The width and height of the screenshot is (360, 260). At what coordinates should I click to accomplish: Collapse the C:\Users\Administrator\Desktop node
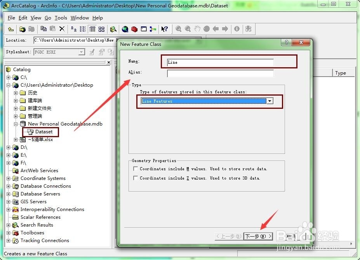coord(9,85)
